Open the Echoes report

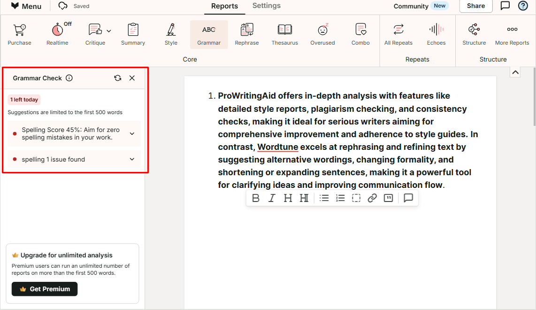[x=436, y=34]
